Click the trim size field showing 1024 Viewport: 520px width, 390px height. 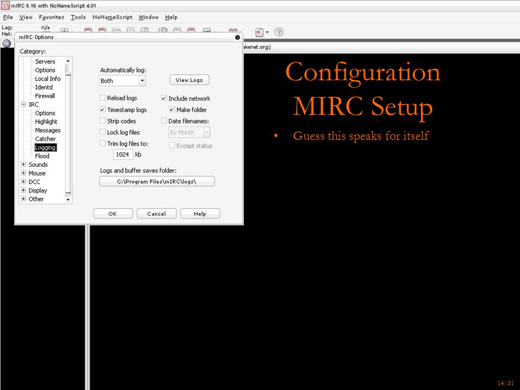(x=123, y=154)
